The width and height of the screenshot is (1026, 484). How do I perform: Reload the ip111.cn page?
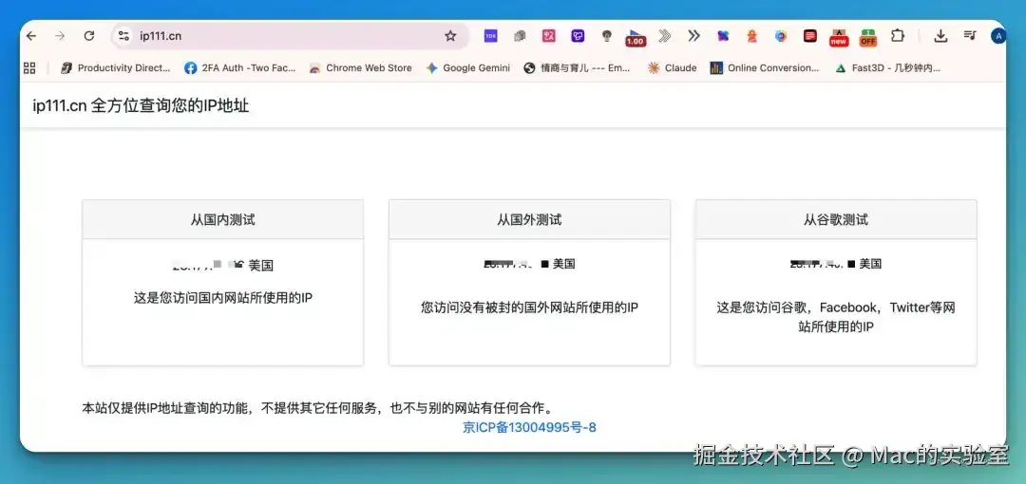coord(89,36)
